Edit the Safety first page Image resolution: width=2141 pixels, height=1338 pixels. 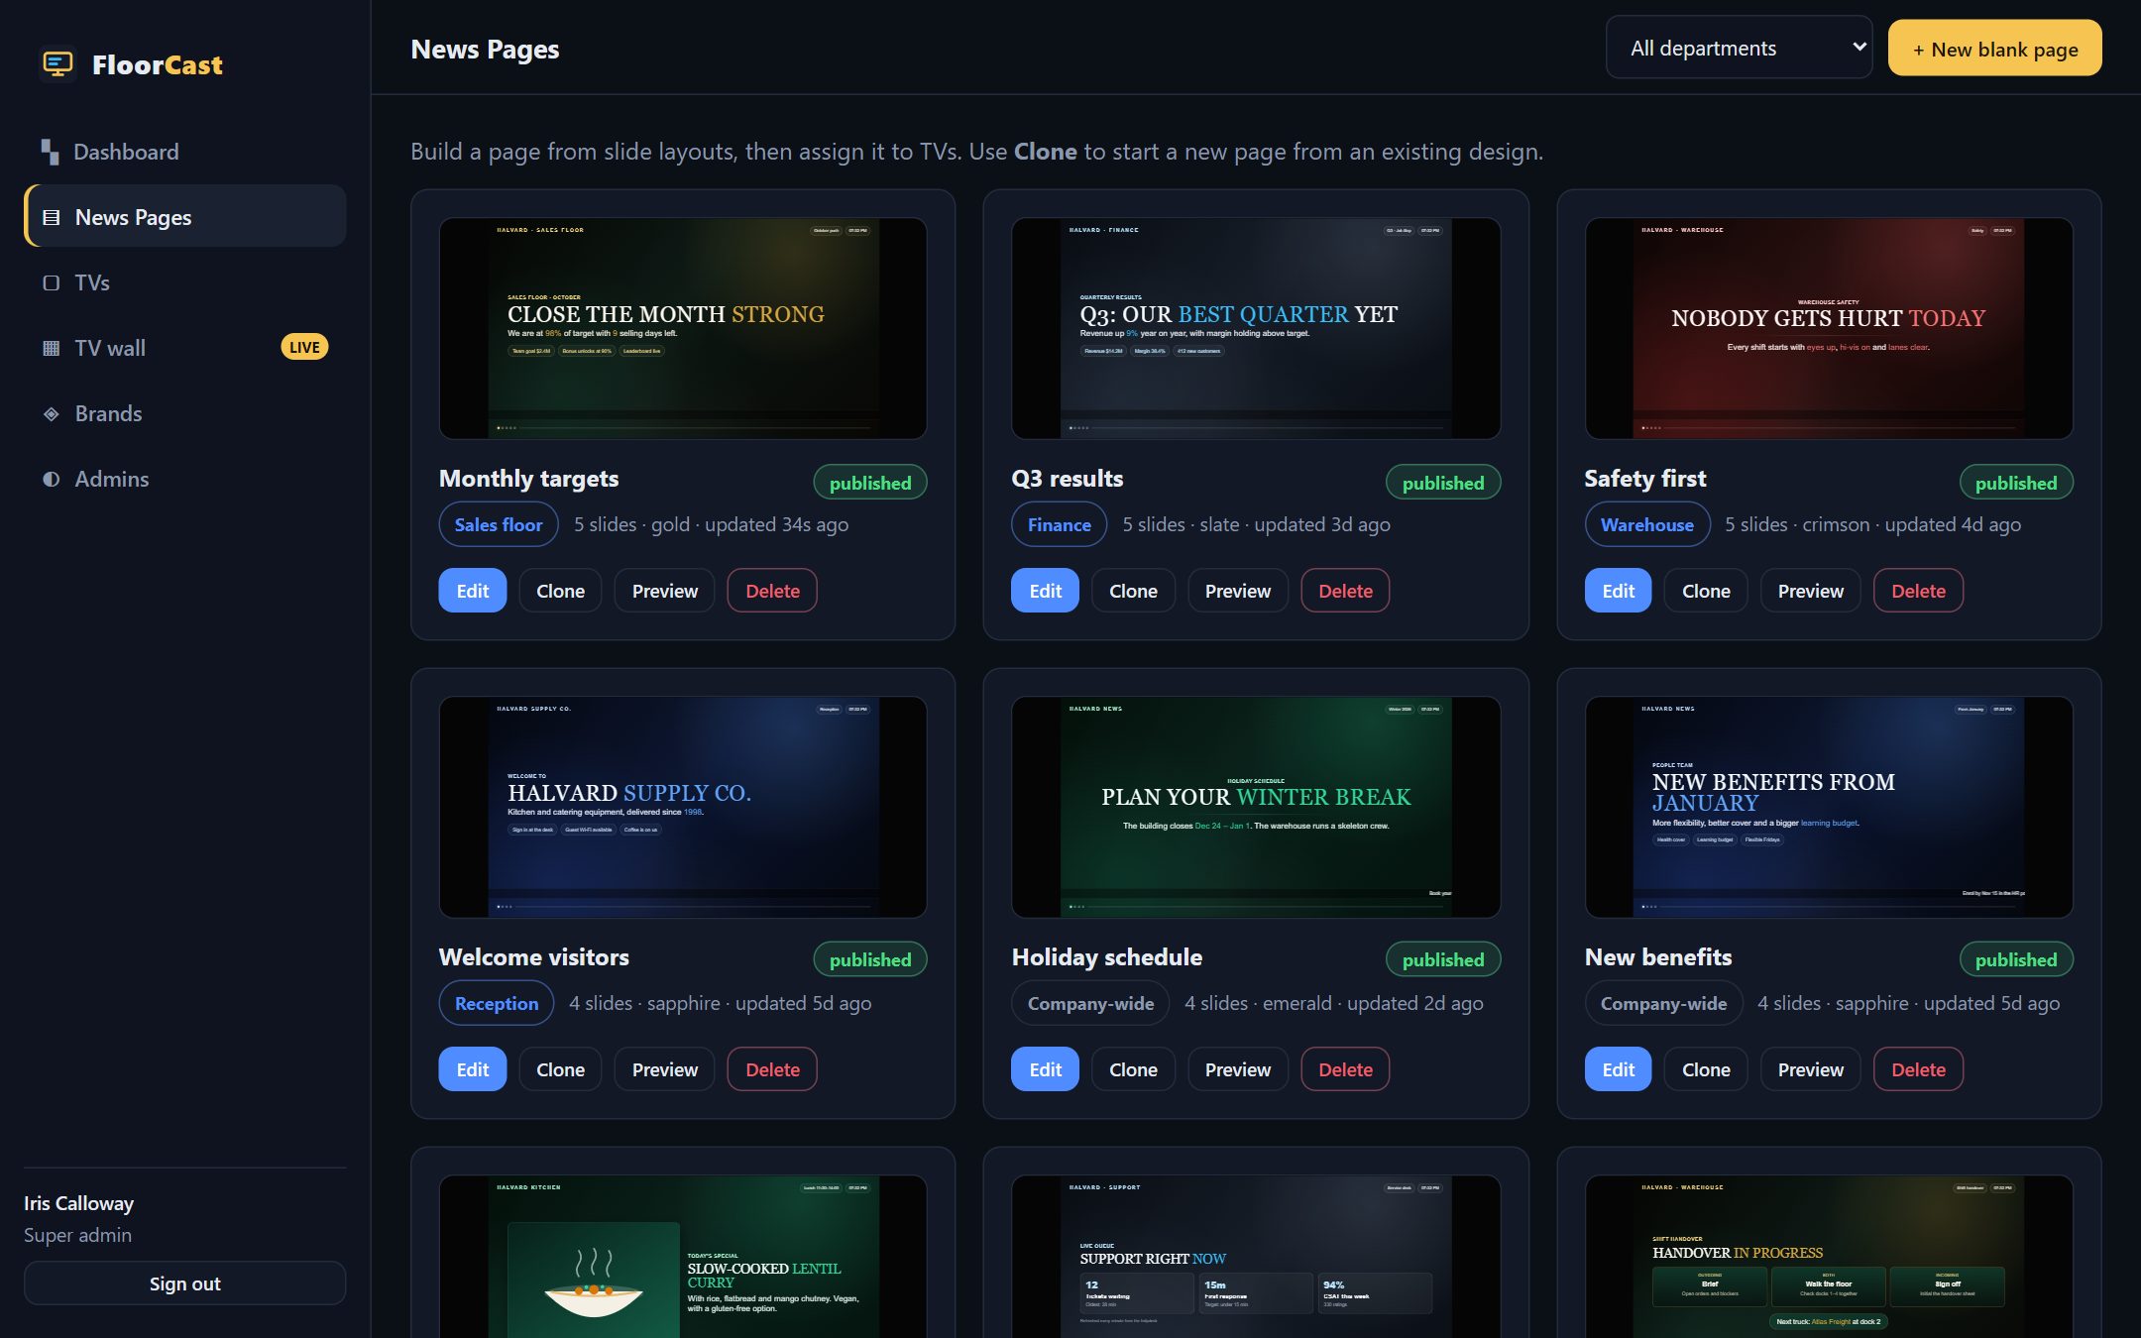pyautogui.click(x=1618, y=591)
